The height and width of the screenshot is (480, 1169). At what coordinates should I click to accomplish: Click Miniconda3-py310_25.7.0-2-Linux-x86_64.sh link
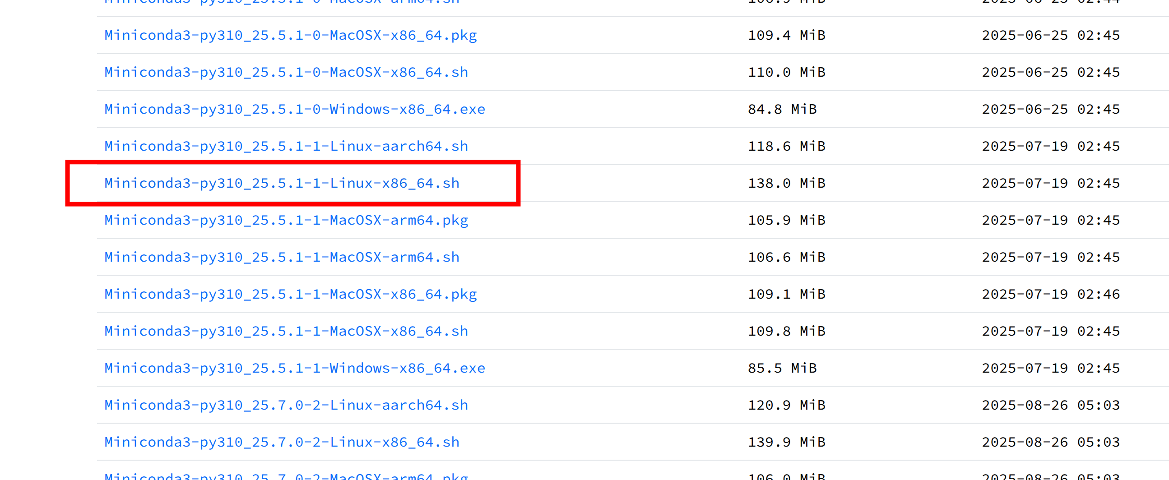pyautogui.click(x=282, y=442)
